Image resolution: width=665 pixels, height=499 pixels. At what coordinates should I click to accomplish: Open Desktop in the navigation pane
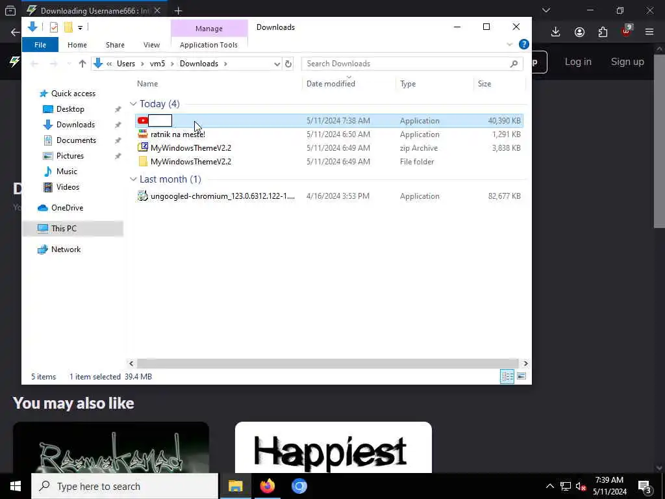pos(70,109)
